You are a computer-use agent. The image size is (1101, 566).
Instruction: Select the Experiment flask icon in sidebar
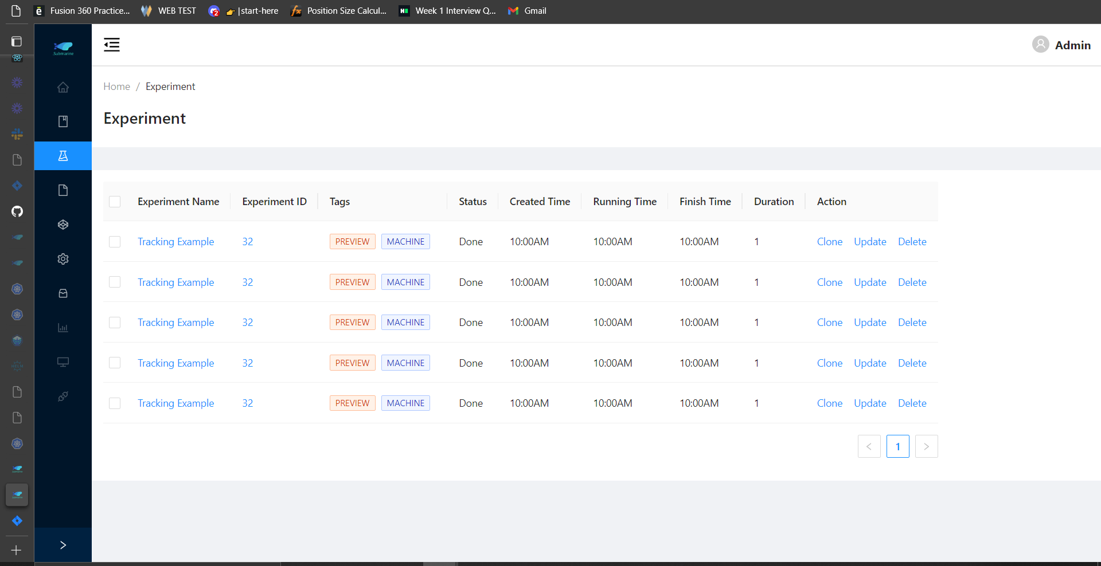click(x=63, y=156)
